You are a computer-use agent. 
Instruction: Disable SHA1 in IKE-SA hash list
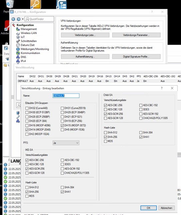pyautogui.click(x=62, y=192)
